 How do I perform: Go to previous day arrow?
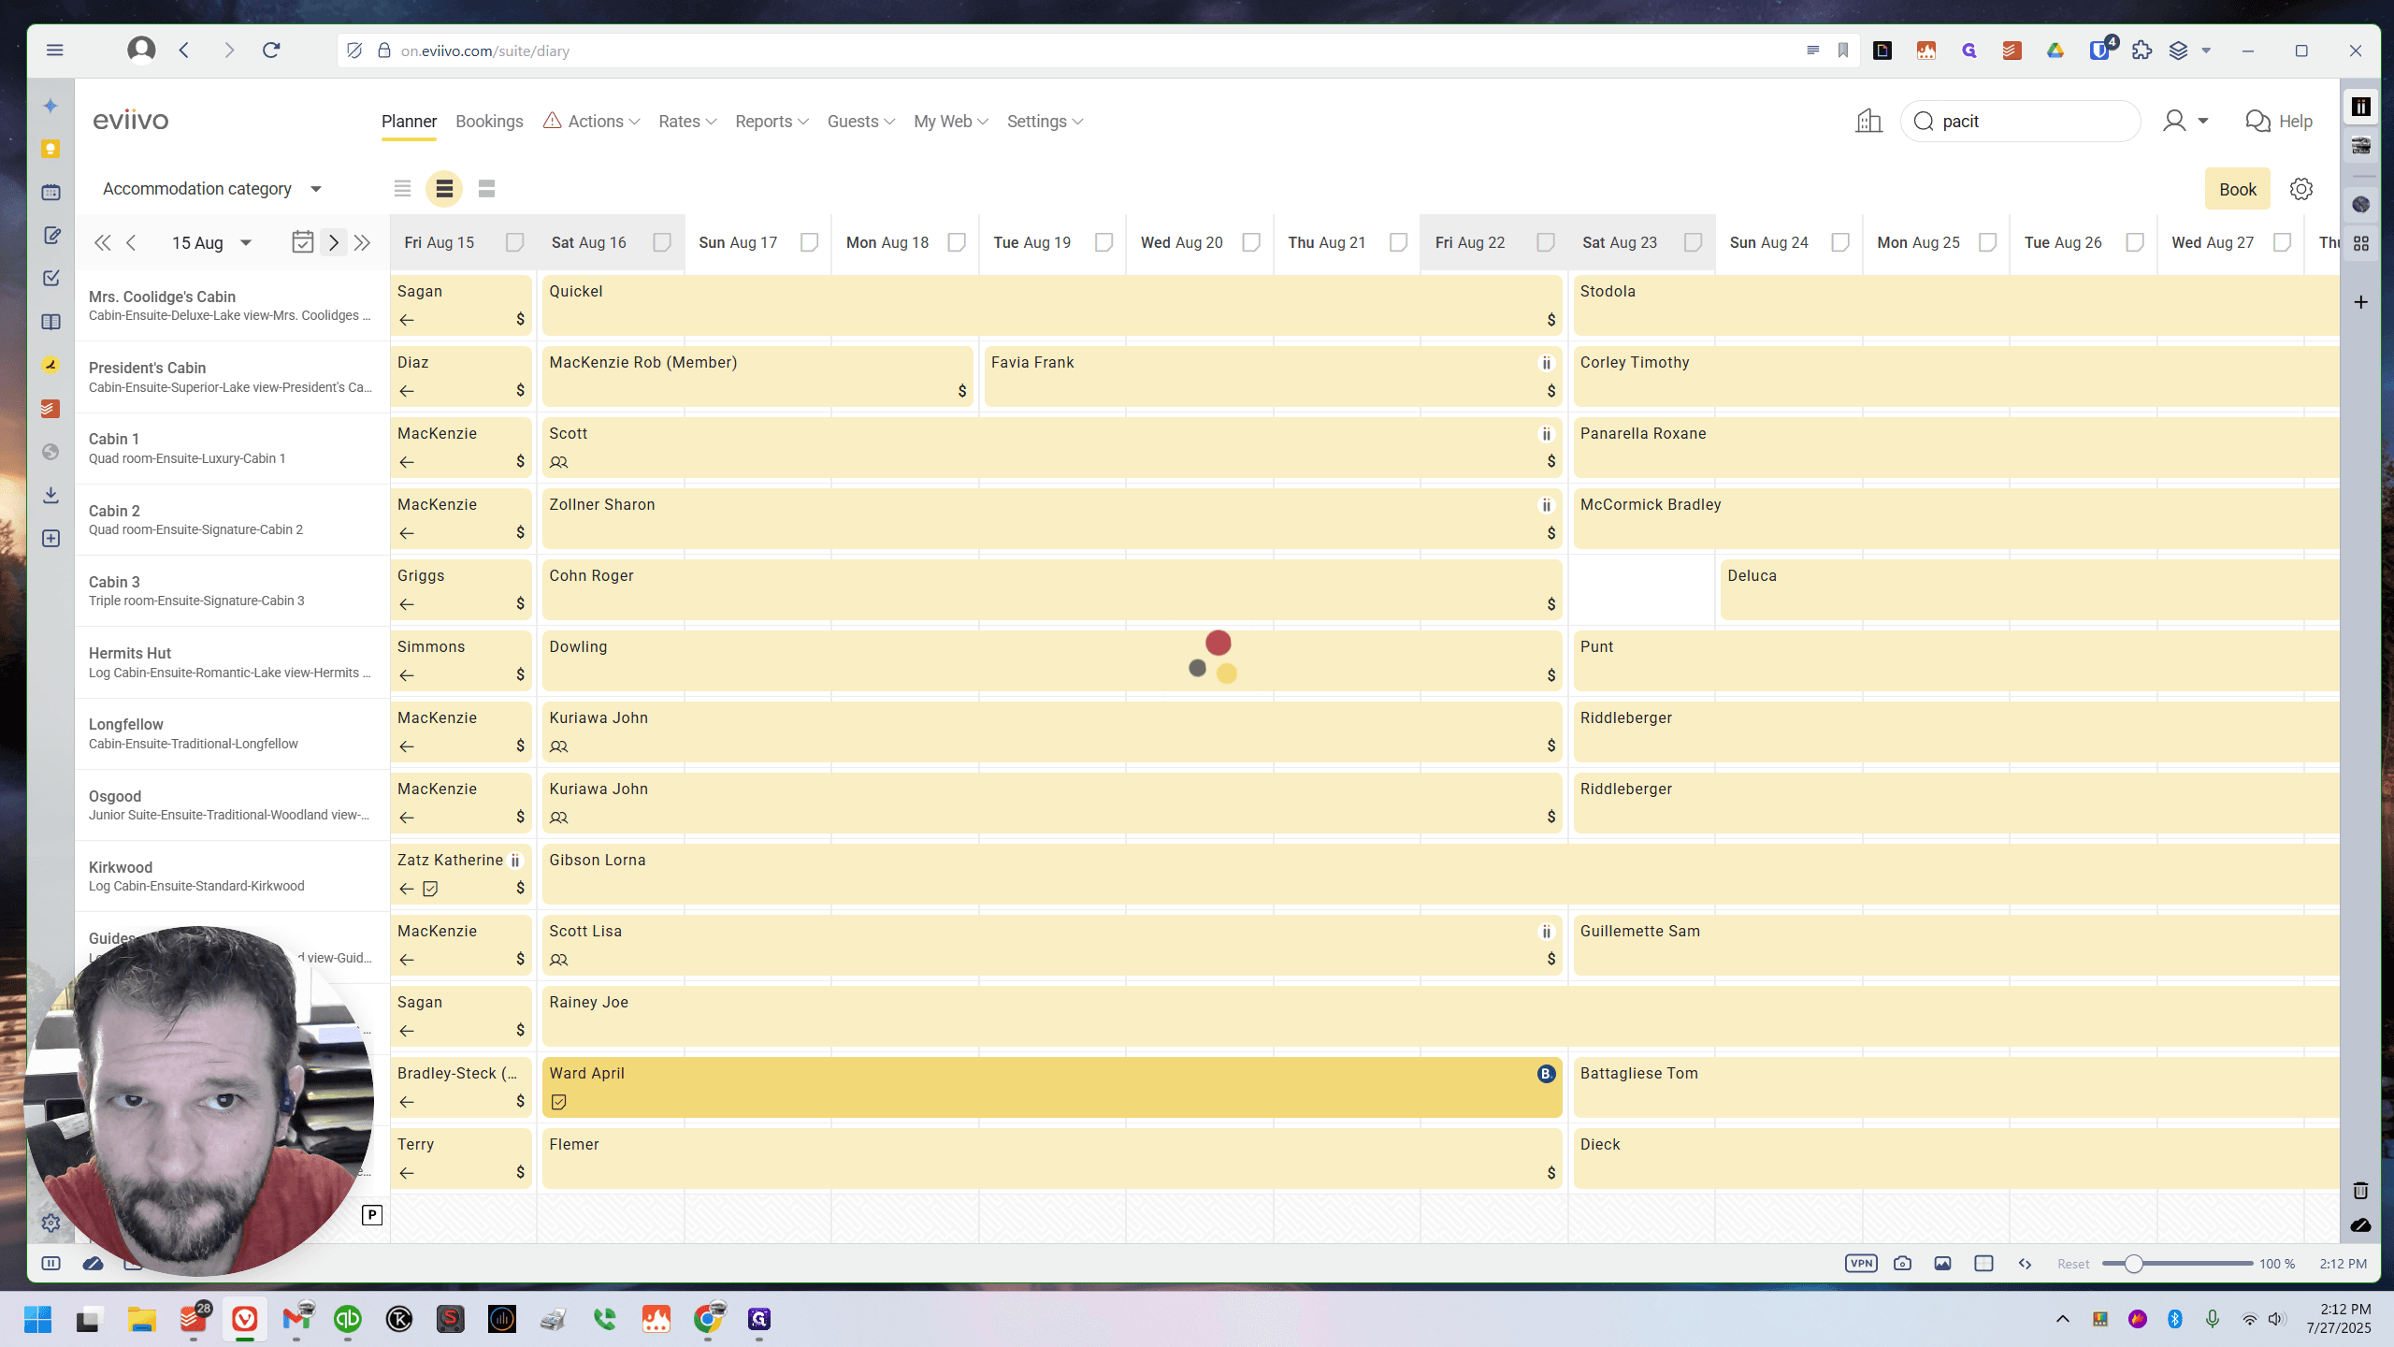click(131, 243)
